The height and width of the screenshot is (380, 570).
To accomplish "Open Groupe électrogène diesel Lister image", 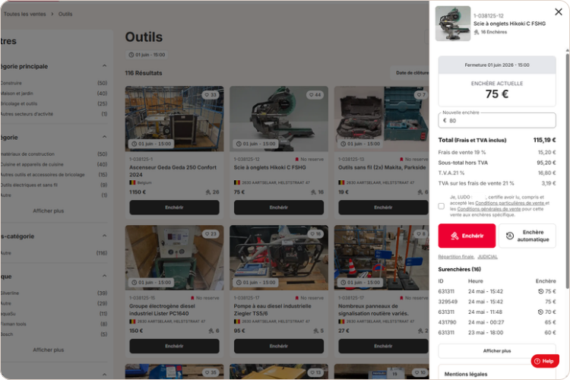I will (175, 258).
